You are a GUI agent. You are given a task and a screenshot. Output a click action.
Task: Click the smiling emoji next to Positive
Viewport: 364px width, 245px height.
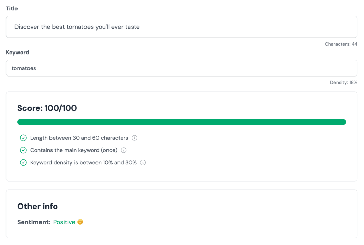point(80,222)
